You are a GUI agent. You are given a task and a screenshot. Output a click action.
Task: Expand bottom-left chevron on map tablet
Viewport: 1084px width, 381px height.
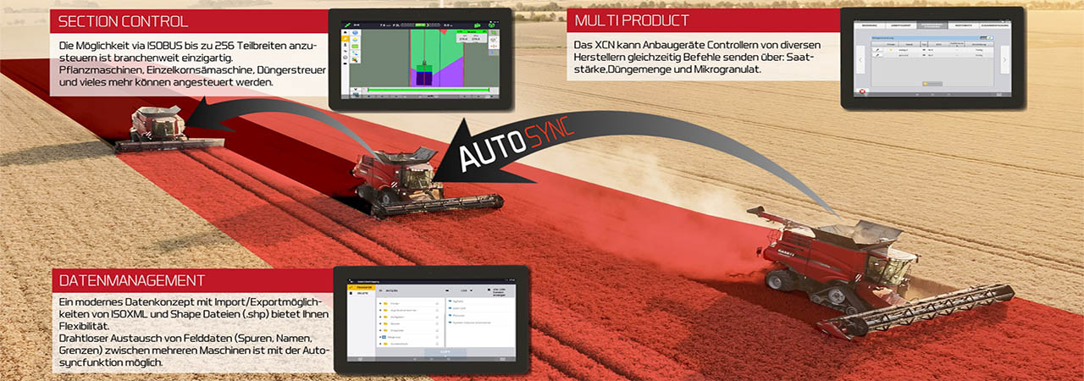click(x=356, y=89)
